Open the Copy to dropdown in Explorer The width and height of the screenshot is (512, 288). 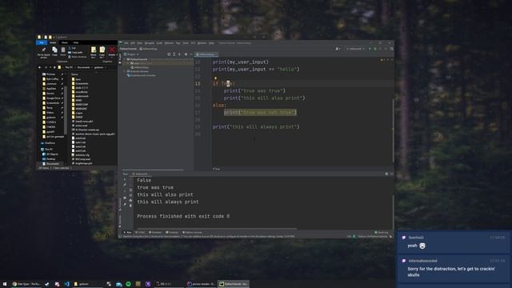[x=102, y=51]
